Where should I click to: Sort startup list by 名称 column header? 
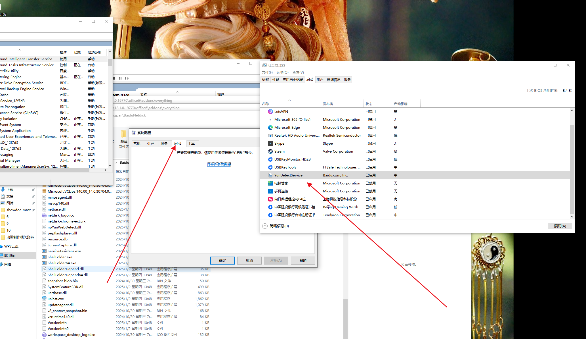(x=291, y=104)
